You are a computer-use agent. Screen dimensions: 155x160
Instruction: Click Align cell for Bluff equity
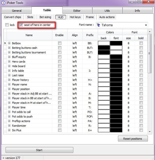pyautogui.click(x=75, y=57)
